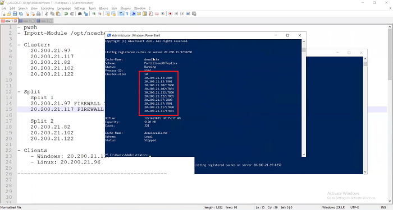This screenshot has width=393, height=210.
Task: Click the Zoom Out magnifier icon
Action: (x=99, y=14)
